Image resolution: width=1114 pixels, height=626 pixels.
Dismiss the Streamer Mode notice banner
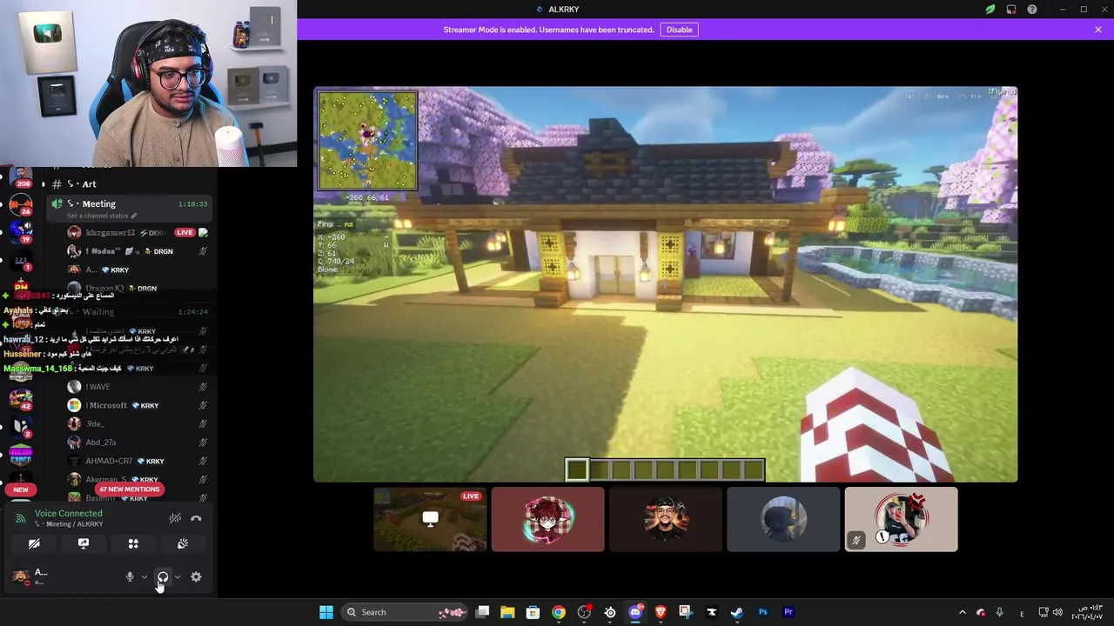(x=1098, y=30)
